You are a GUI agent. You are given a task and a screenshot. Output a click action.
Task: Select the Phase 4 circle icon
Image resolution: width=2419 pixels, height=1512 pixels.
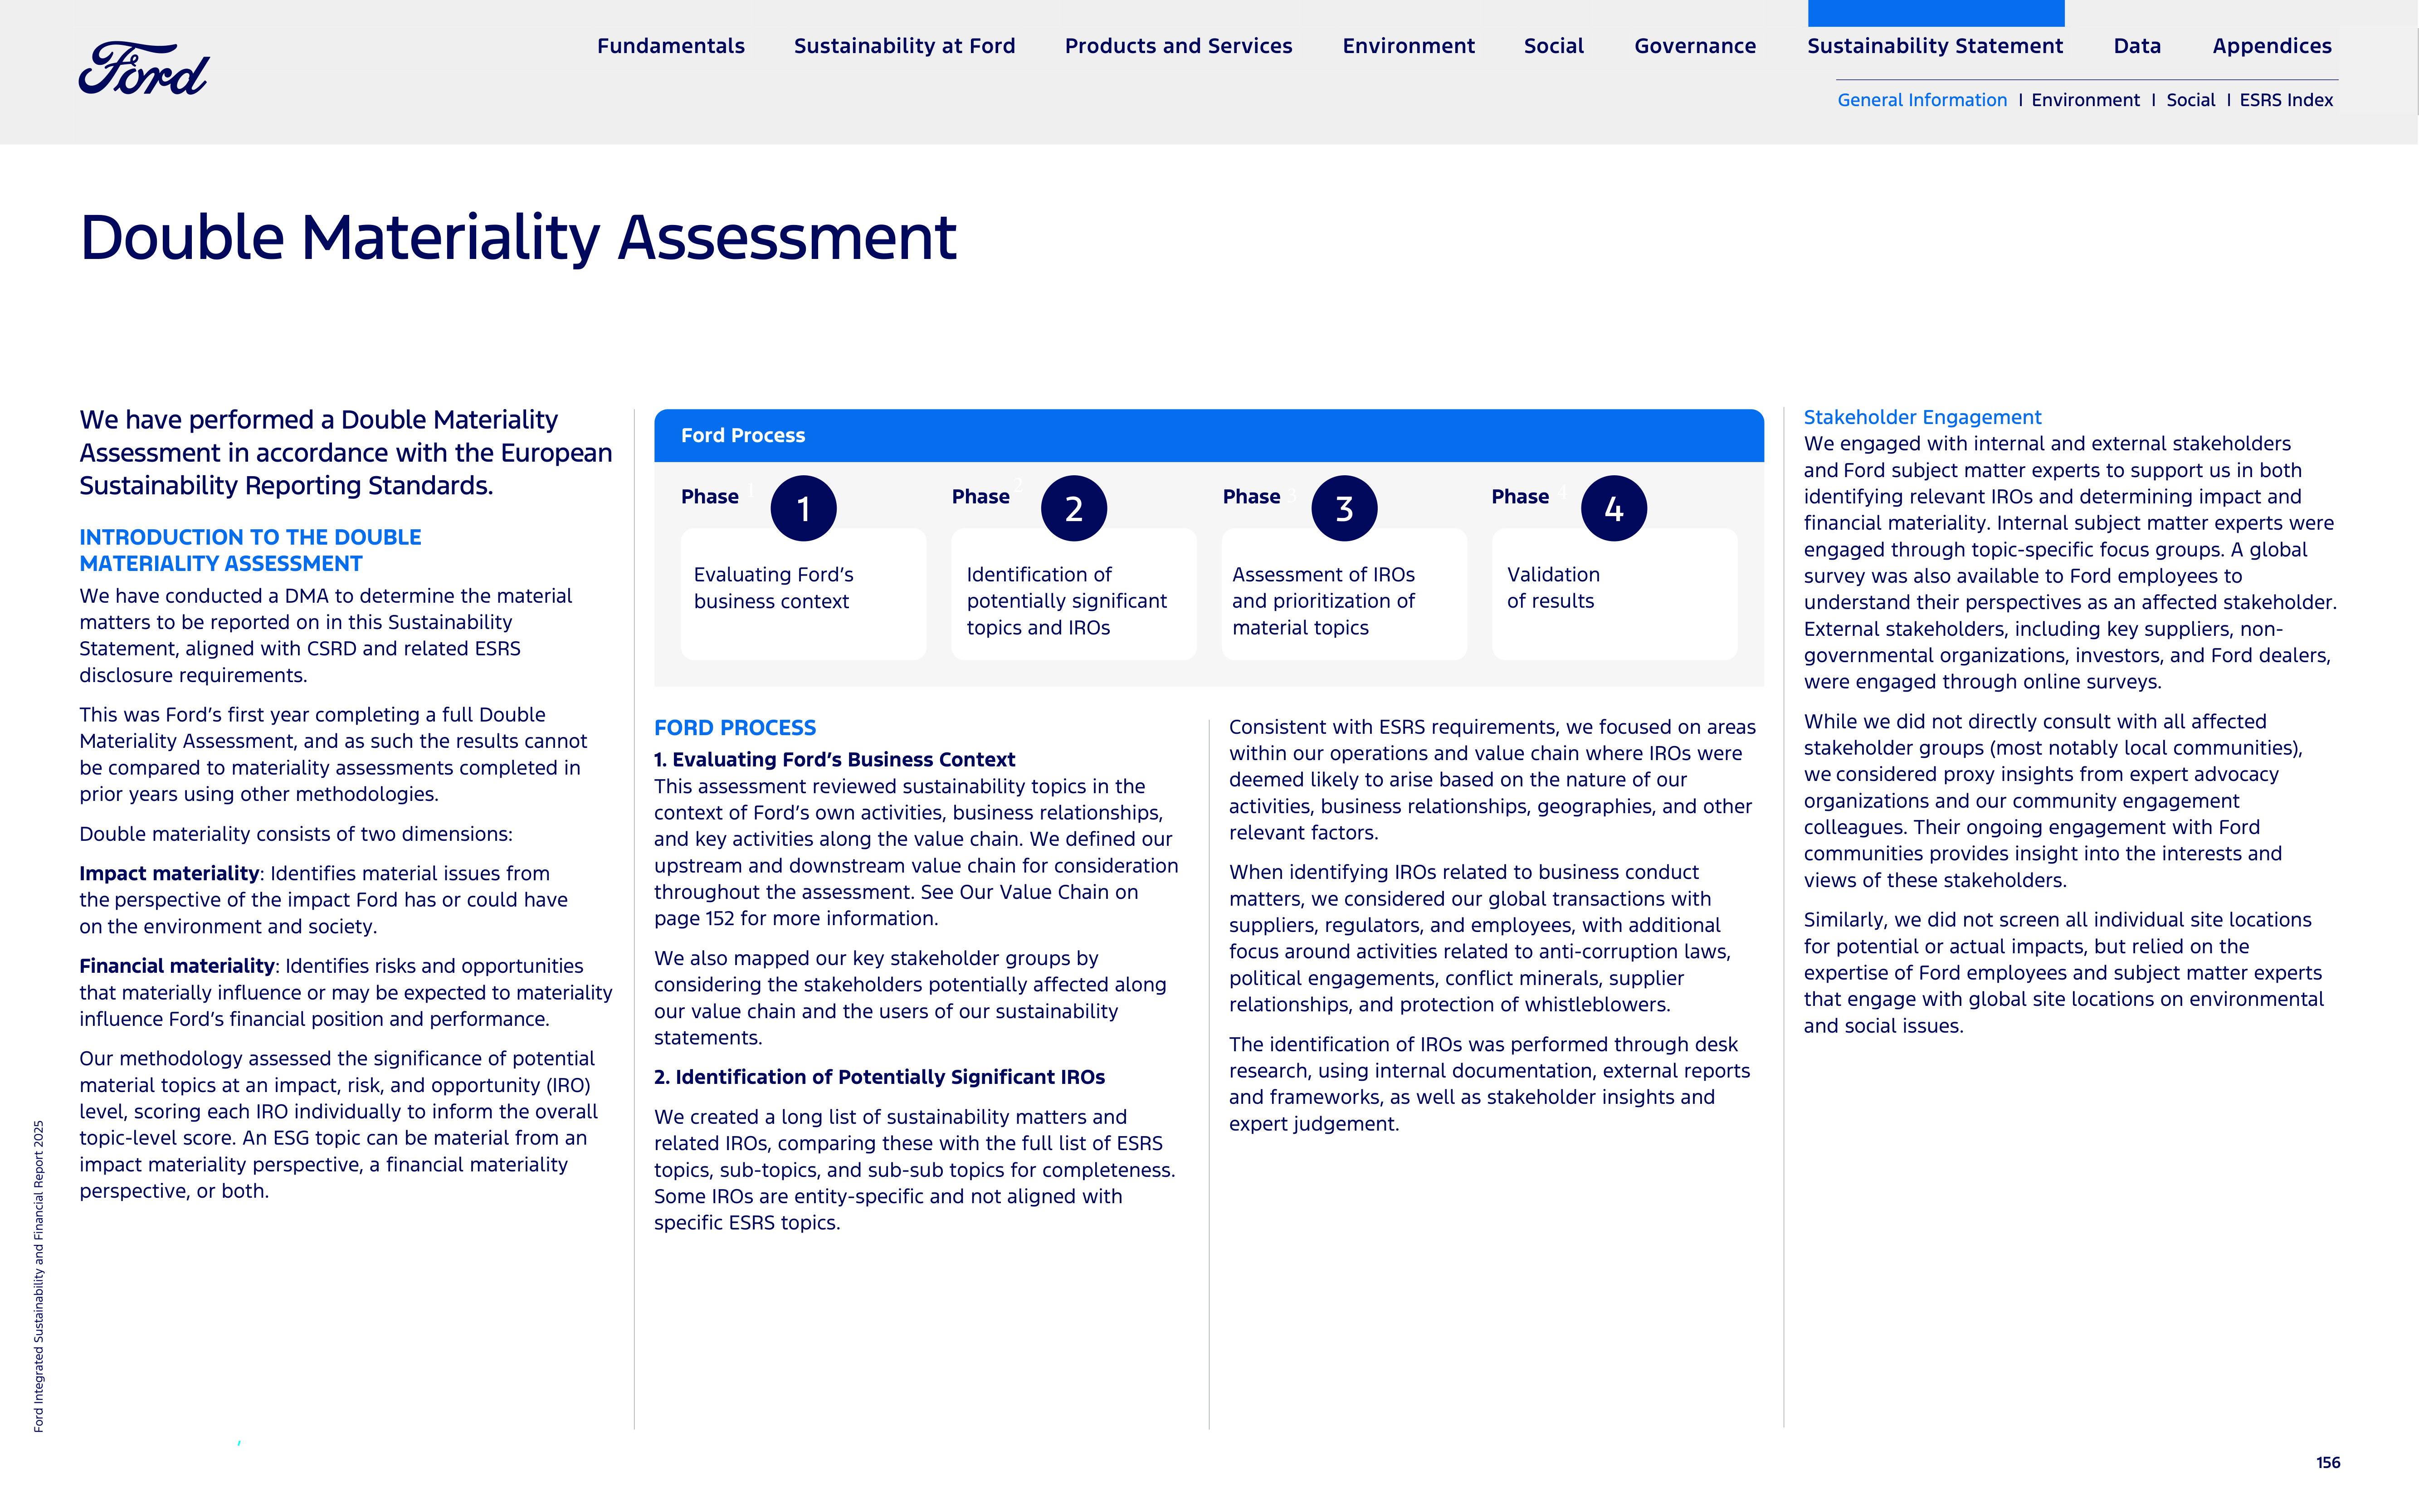[x=1614, y=508]
